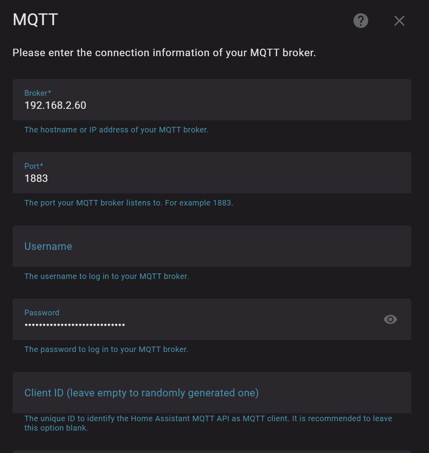Click the "Password" field label
The image size is (429, 453).
click(42, 313)
